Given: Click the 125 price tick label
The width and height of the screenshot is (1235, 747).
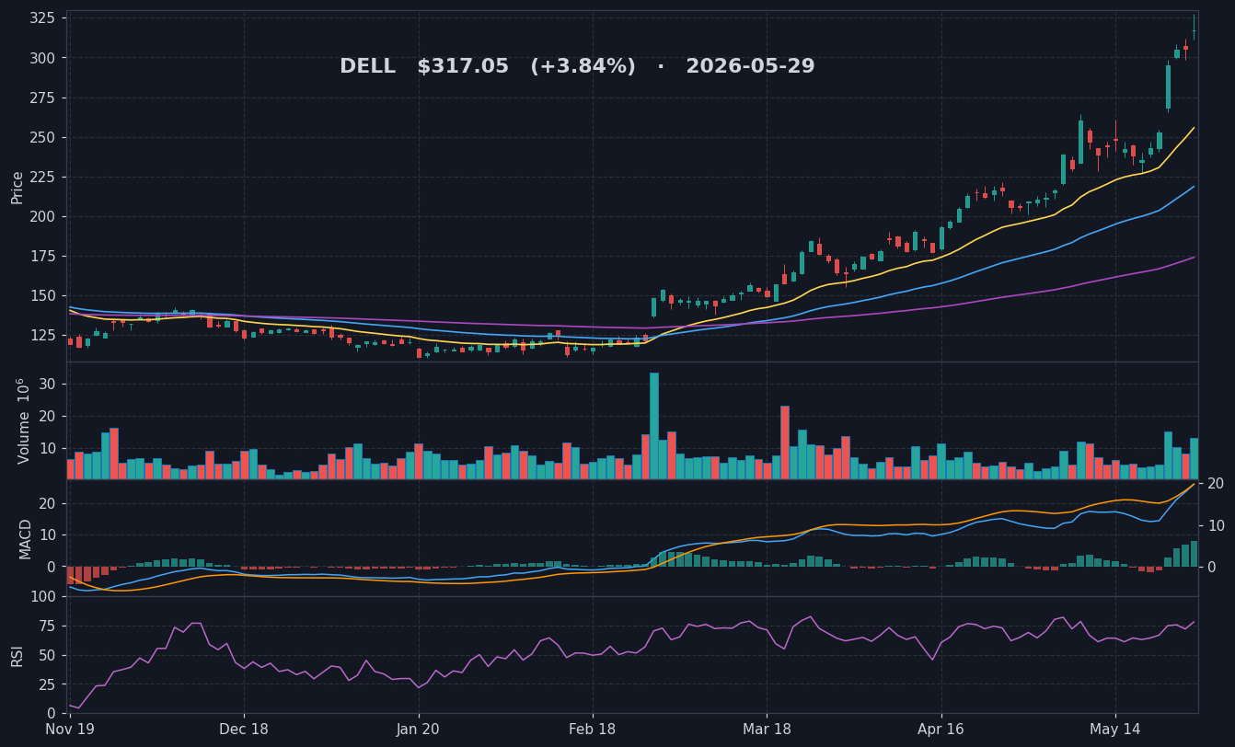Looking at the screenshot, I should tap(42, 335).
